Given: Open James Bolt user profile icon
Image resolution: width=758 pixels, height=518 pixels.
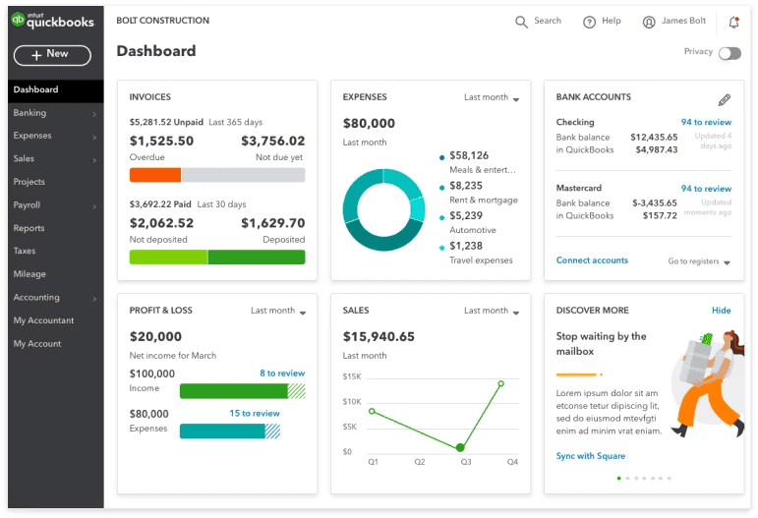Looking at the screenshot, I should (x=649, y=22).
